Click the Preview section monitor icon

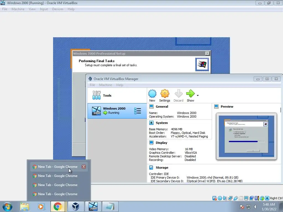click(216, 106)
